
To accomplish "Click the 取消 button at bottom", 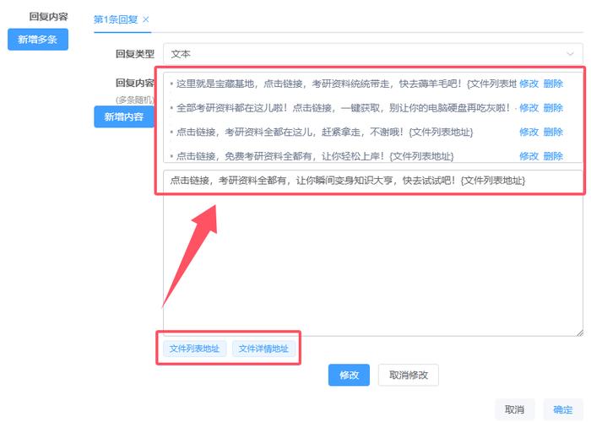I will [x=514, y=409].
